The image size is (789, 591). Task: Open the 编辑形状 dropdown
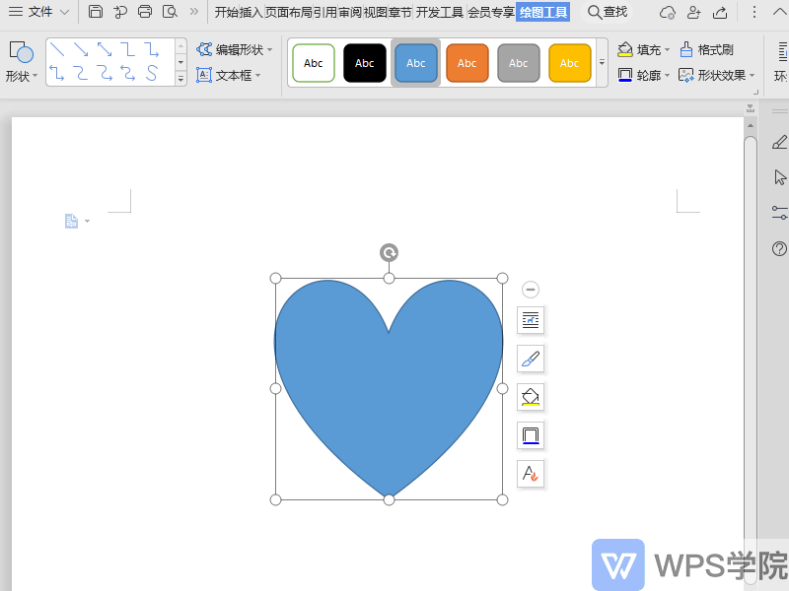(x=235, y=49)
